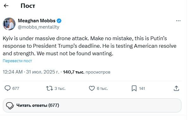Click the 141 bookmarks count
The height and width of the screenshot is (120, 190).
142,88
